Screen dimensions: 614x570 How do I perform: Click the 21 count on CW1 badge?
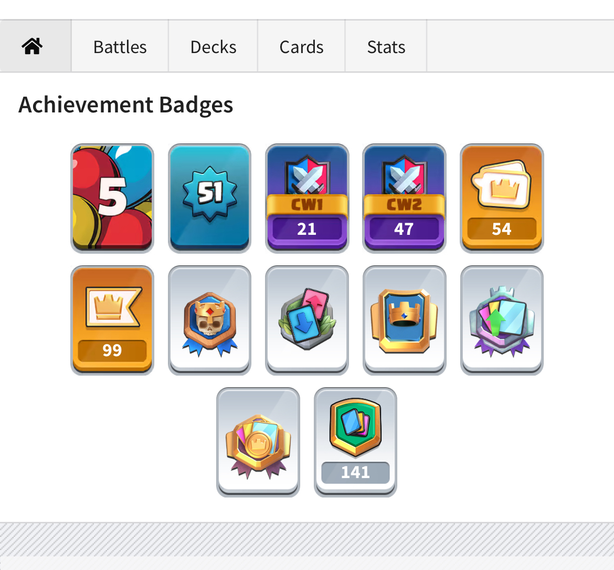[x=306, y=229]
